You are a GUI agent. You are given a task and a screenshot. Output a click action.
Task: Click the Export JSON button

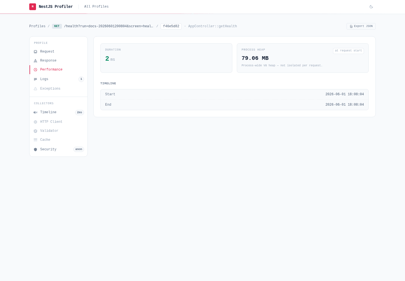[361, 26]
